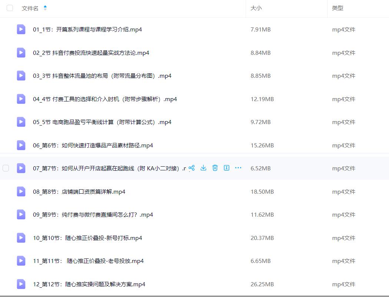This screenshot has width=389, height=297.
Task: Open 04_4节 付费工具的选择和介入时机 file
Action: 105,99
